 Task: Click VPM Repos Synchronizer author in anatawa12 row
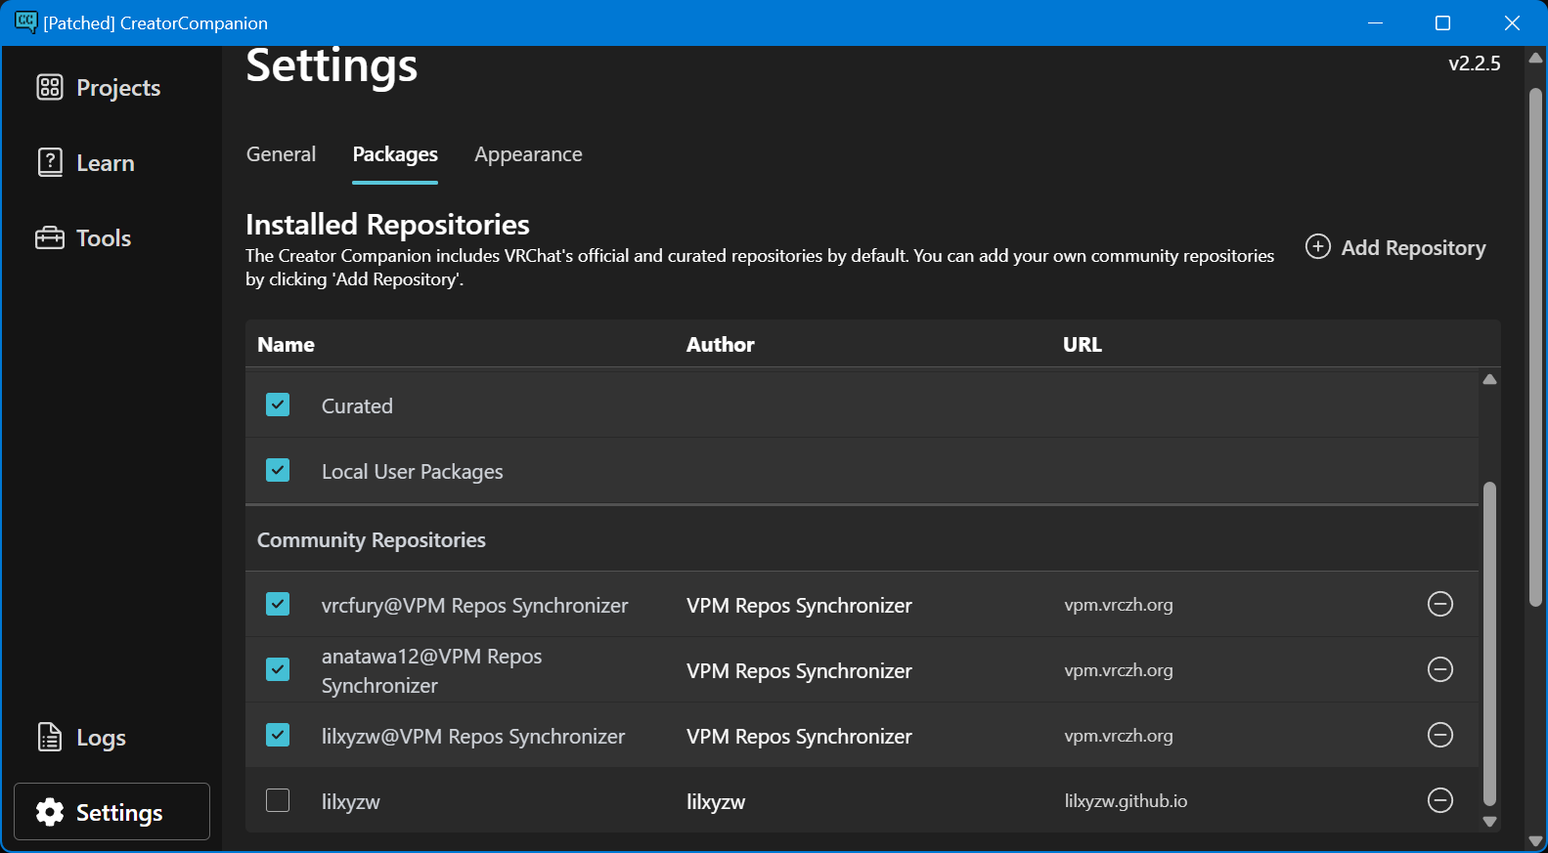pos(799,670)
